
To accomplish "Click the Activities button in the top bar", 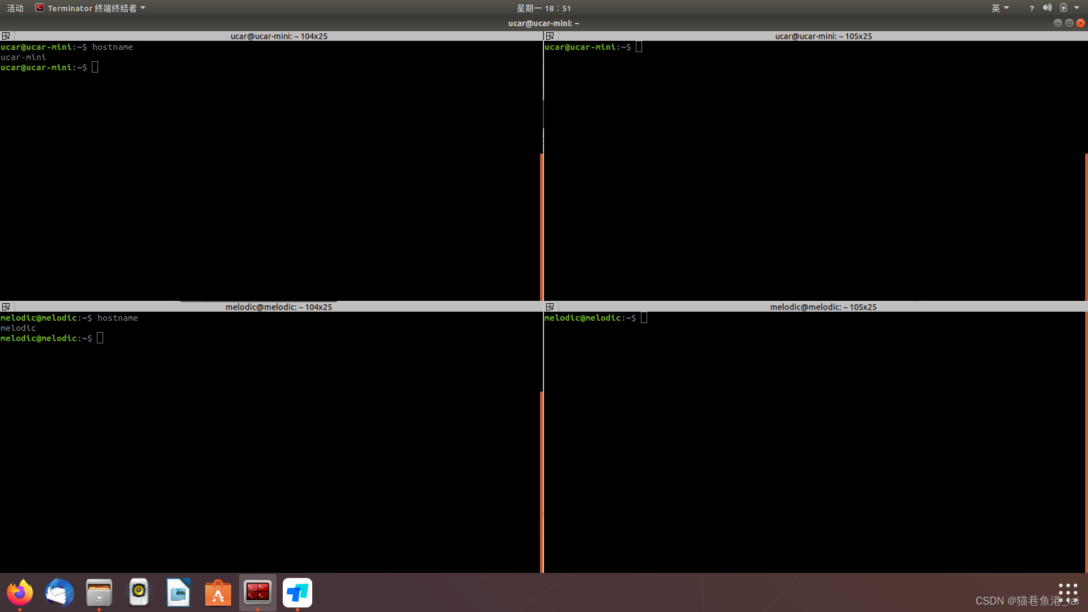I will click(15, 8).
